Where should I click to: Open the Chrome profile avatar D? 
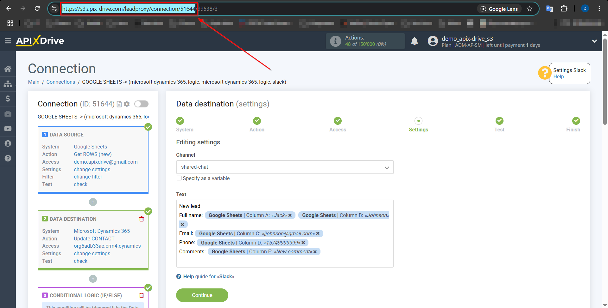click(585, 9)
